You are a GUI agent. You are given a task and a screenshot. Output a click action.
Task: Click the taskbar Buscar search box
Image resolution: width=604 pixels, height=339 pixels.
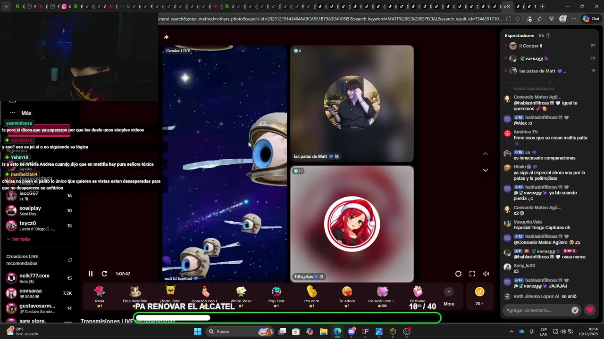(241, 331)
